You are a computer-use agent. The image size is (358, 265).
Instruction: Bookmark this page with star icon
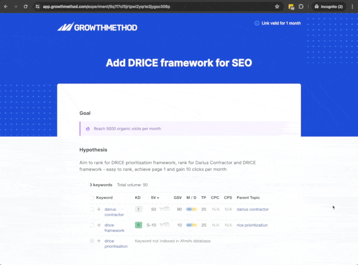(277, 7)
